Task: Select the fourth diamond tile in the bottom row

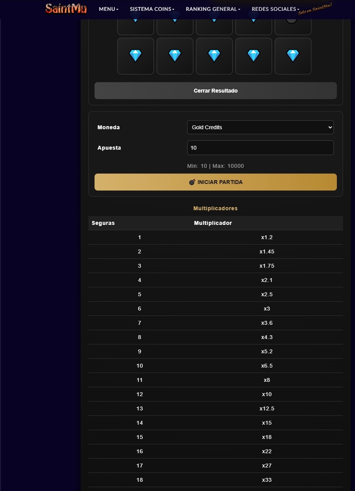Action: [x=254, y=56]
